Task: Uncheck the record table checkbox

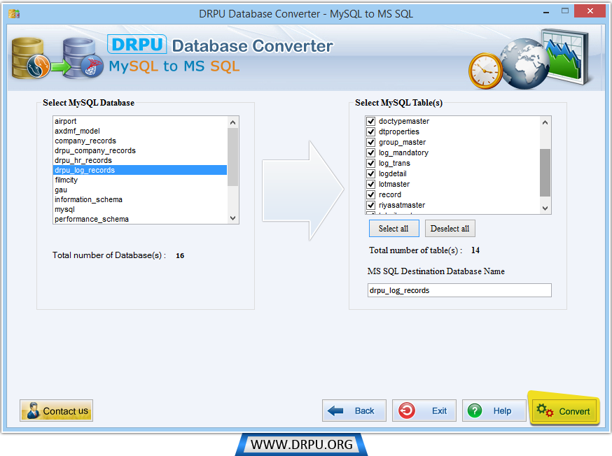Action: pos(371,194)
